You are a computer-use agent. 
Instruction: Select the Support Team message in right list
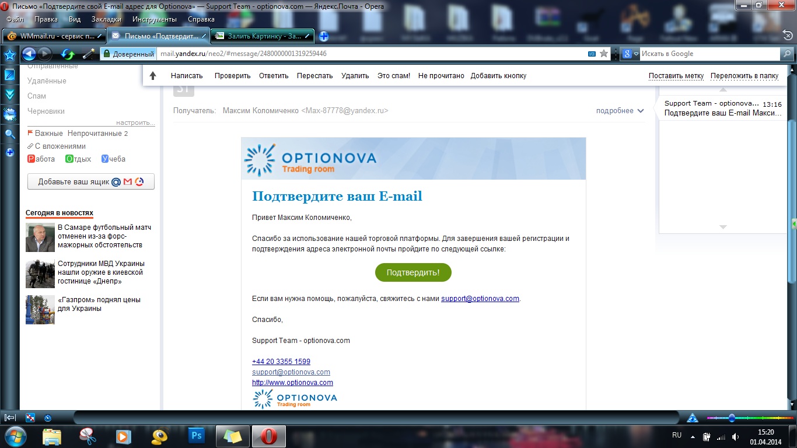[723, 108]
